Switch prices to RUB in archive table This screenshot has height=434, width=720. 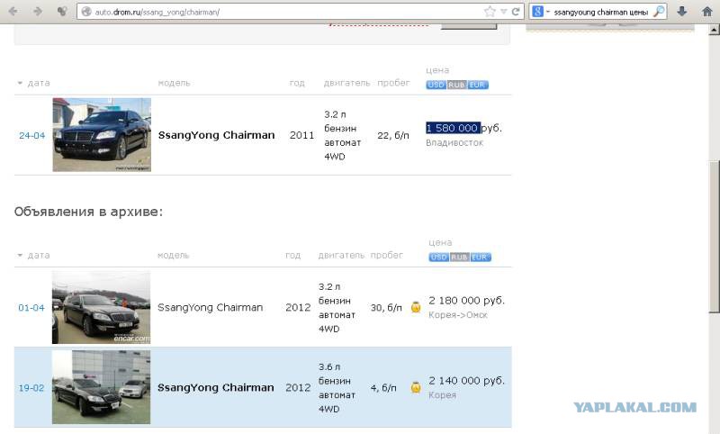coord(459,258)
